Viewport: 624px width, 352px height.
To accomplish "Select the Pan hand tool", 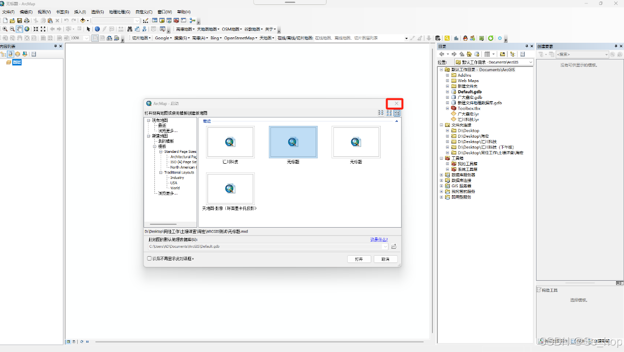I will [x=20, y=29].
